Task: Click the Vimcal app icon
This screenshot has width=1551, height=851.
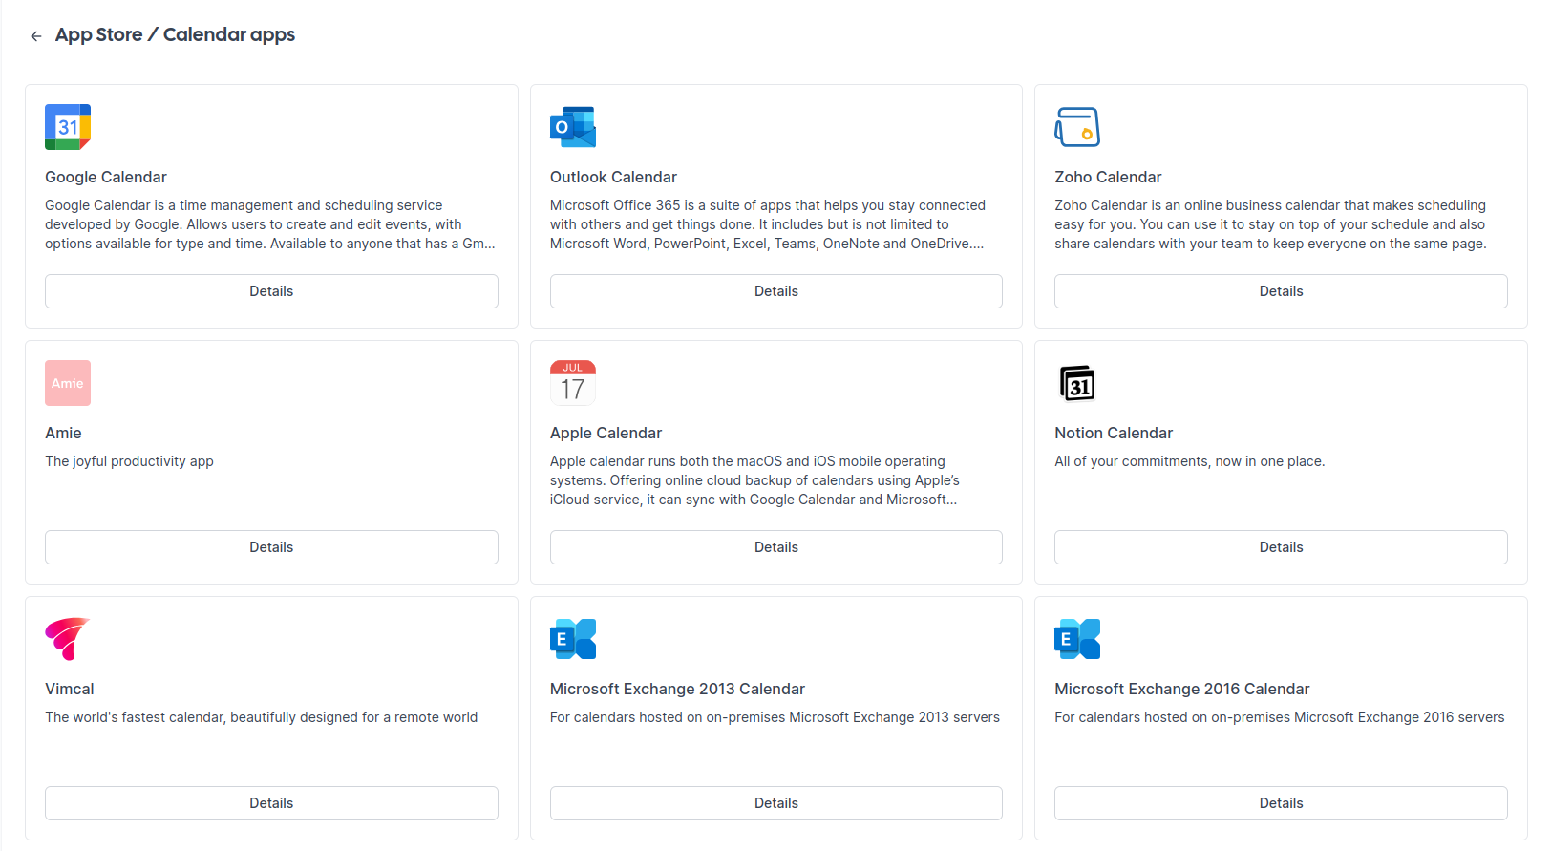Action: tap(68, 639)
